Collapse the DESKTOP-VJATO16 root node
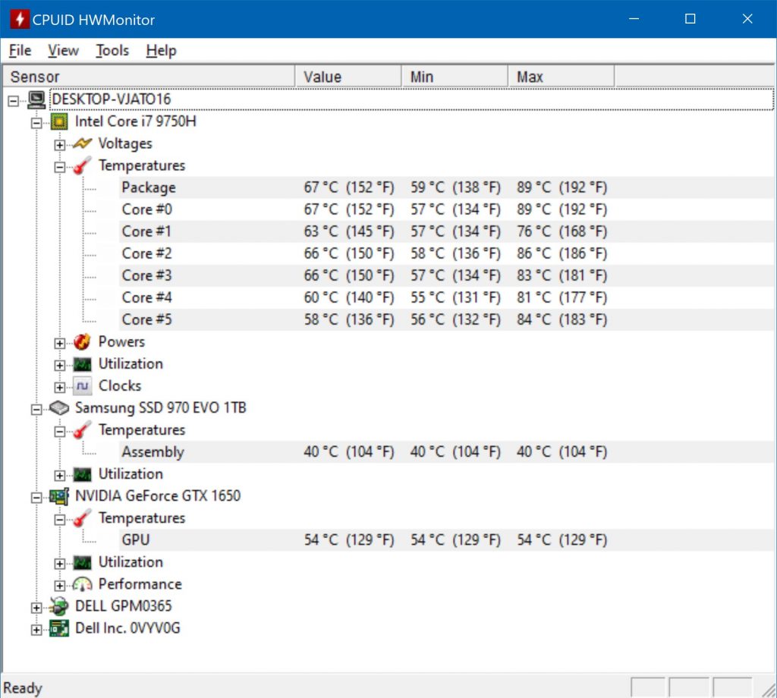Image resolution: width=777 pixels, height=698 pixels. (14, 101)
